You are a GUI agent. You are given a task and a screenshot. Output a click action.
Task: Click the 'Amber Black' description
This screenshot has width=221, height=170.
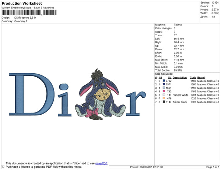coord(180,102)
